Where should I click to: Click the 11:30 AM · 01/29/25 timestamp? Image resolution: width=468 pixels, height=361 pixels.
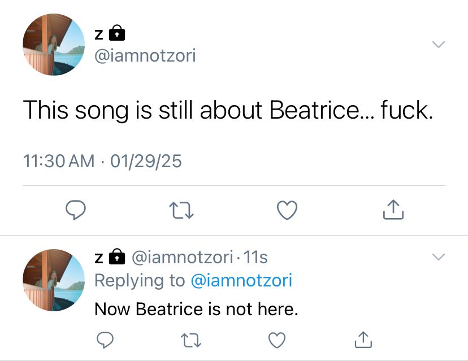pyautogui.click(x=102, y=161)
